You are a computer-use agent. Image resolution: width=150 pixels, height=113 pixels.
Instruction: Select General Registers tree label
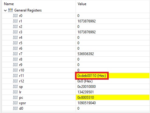coord(28,10)
